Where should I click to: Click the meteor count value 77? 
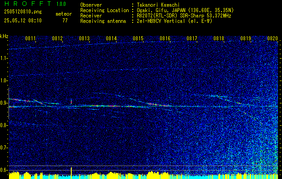point(65,21)
